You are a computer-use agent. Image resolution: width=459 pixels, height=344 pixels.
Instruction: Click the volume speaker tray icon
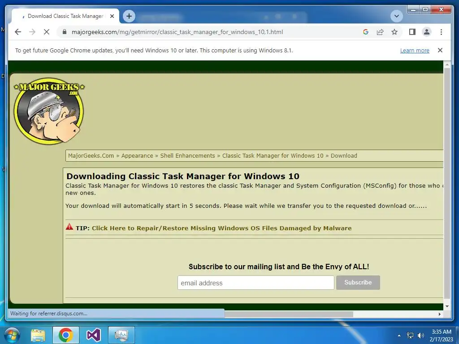(420, 335)
